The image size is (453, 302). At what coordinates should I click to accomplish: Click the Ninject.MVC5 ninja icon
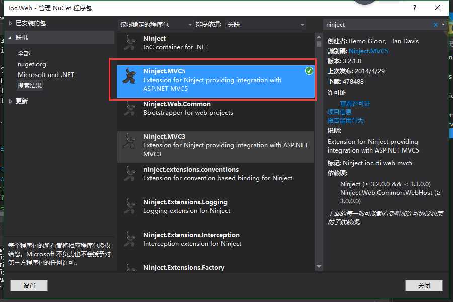click(x=129, y=75)
